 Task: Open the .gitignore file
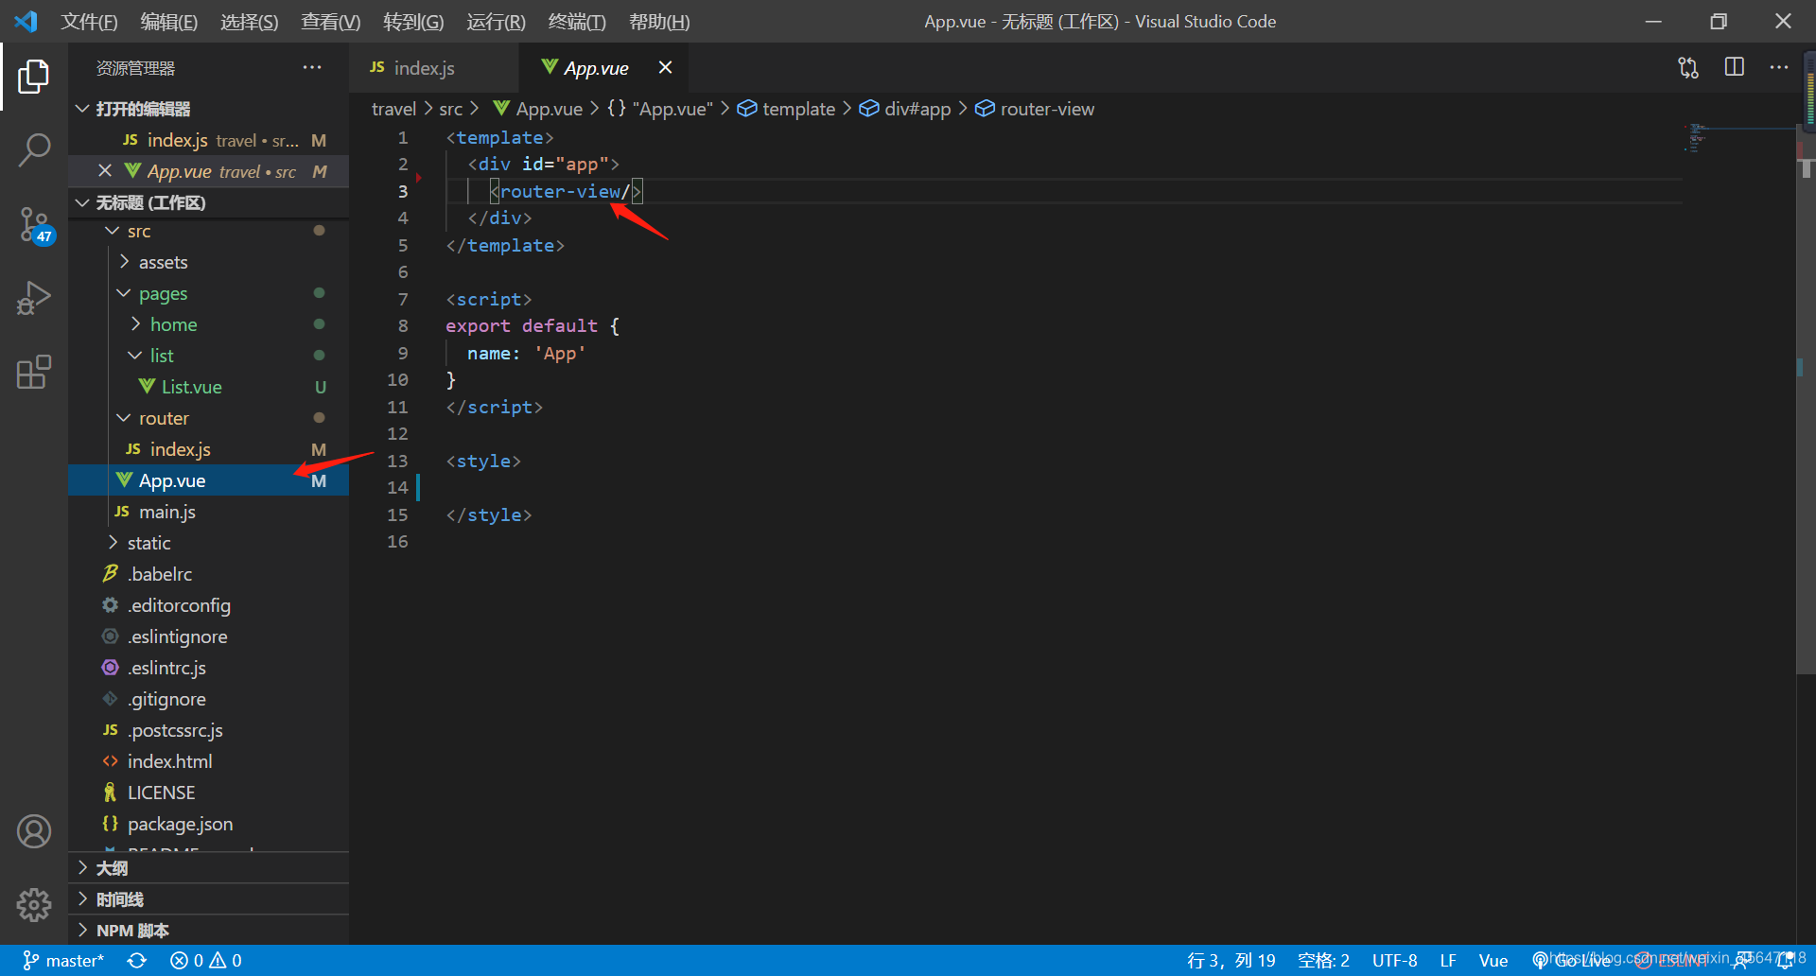tap(208, 699)
